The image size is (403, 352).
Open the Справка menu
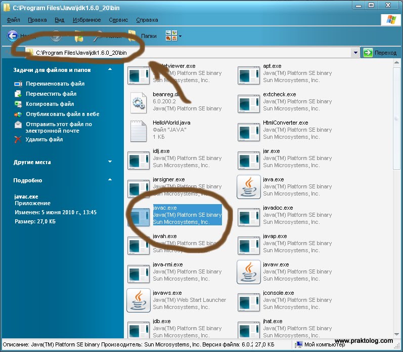point(147,20)
